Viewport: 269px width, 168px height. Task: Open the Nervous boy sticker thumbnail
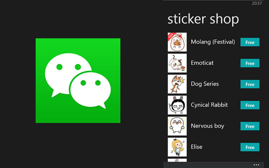tap(177, 126)
